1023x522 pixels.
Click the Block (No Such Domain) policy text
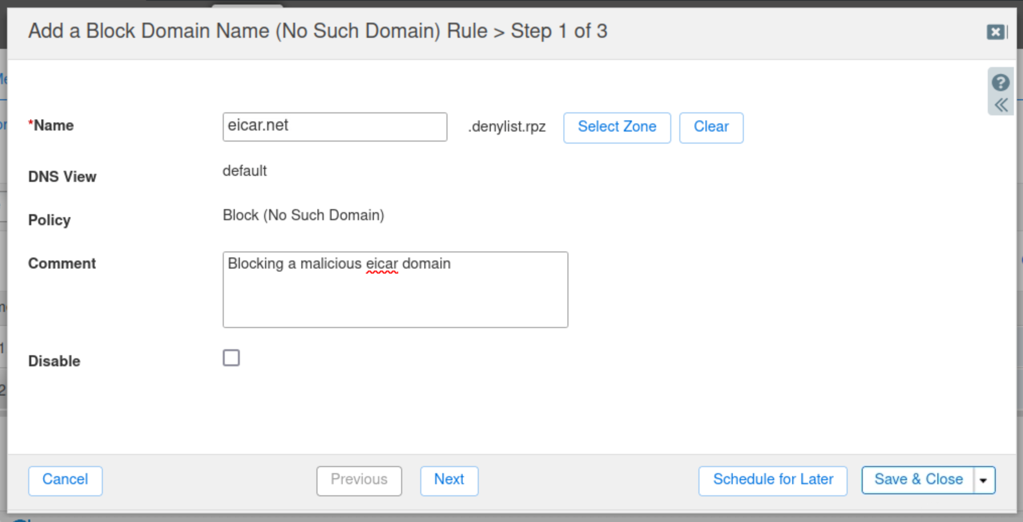coord(303,216)
